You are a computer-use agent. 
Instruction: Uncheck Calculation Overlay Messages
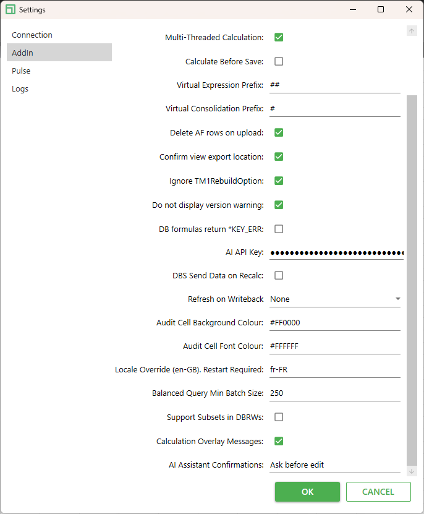coord(279,441)
